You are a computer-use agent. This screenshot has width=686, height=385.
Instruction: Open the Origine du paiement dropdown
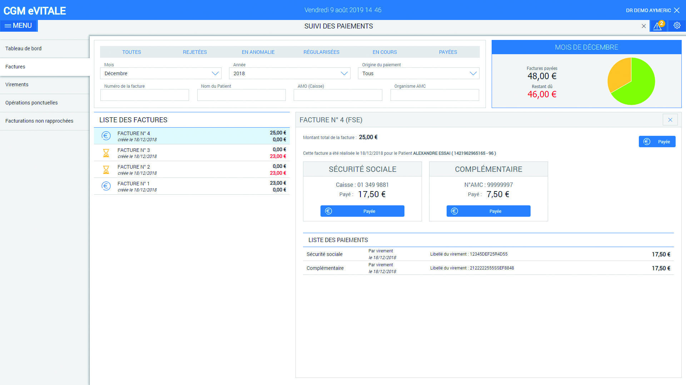coord(418,73)
